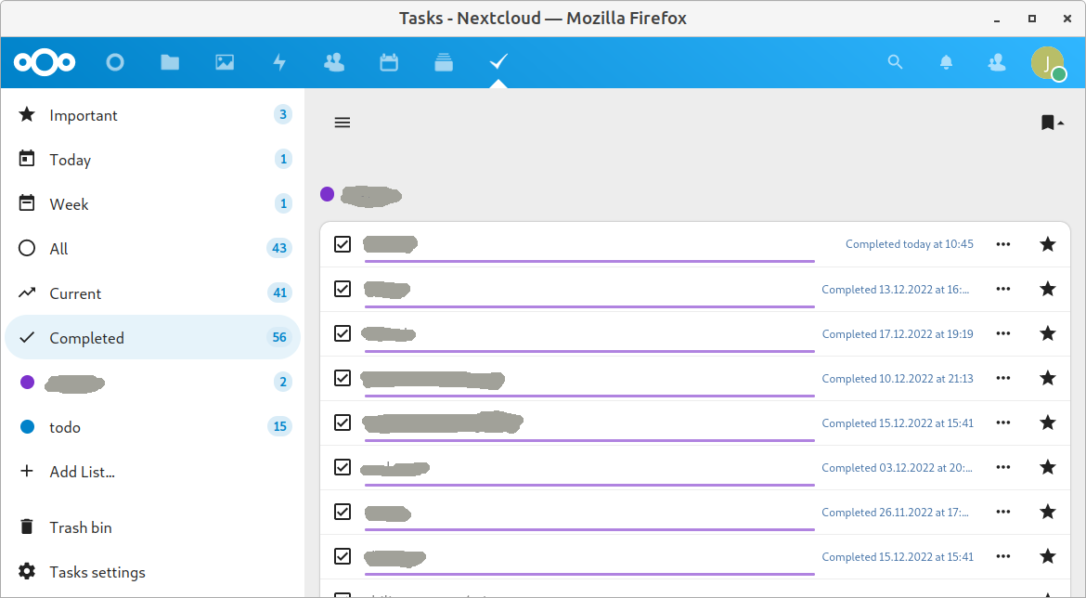Click the purple color dot of the custom list
The height and width of the screenshot is (598, 1086).
point(27,382)
